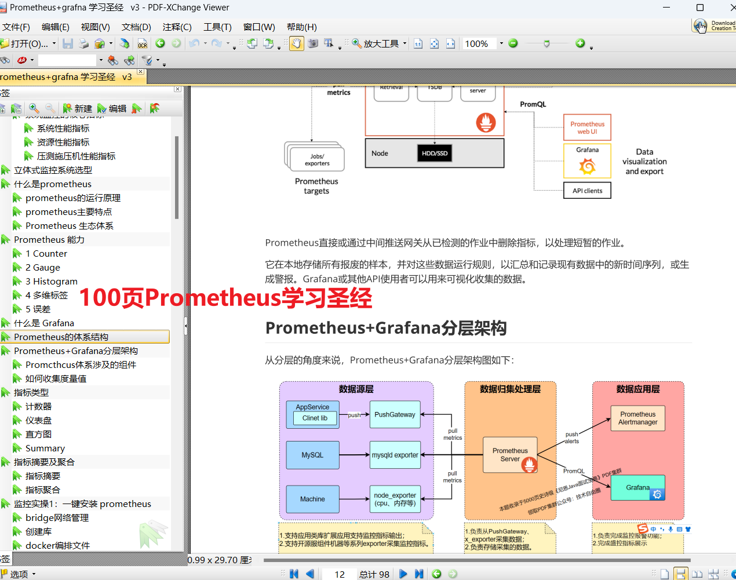This screenshot has width=736, height=580.
Task: Open 文档(D) menu
Action: [136, 27]
